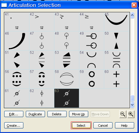The width and height of the screenshot is (139, 133).
Task: Pick articulation 55 arcs with lines
Action: click(116, 60)
